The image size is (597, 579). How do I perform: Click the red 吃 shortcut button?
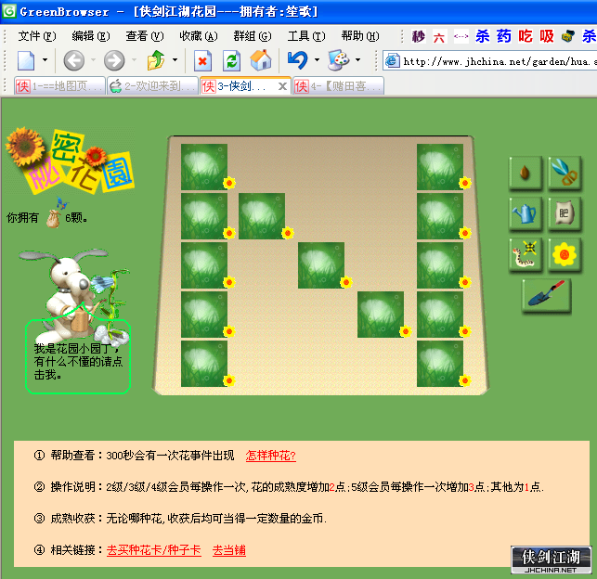click(x=525, y=36)
